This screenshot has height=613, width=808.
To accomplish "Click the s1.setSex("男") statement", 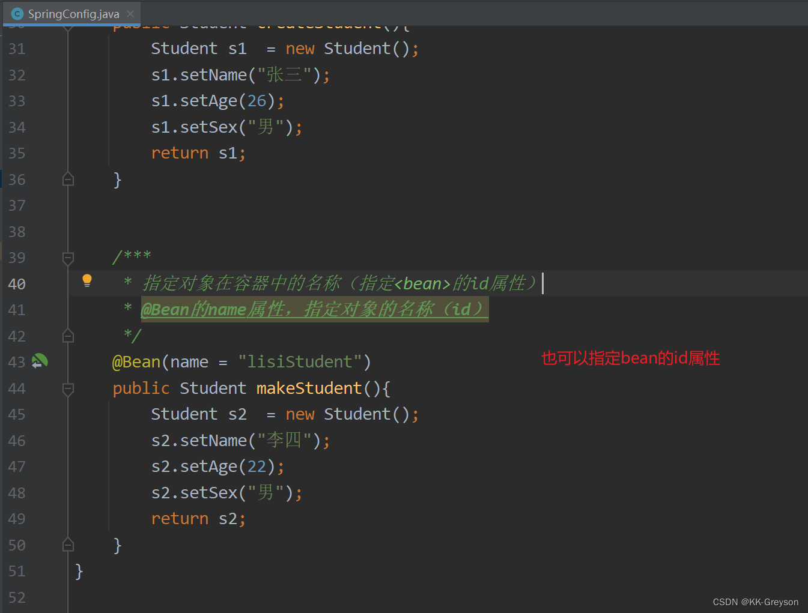I will pyautogui.click(x=226, y=127).
